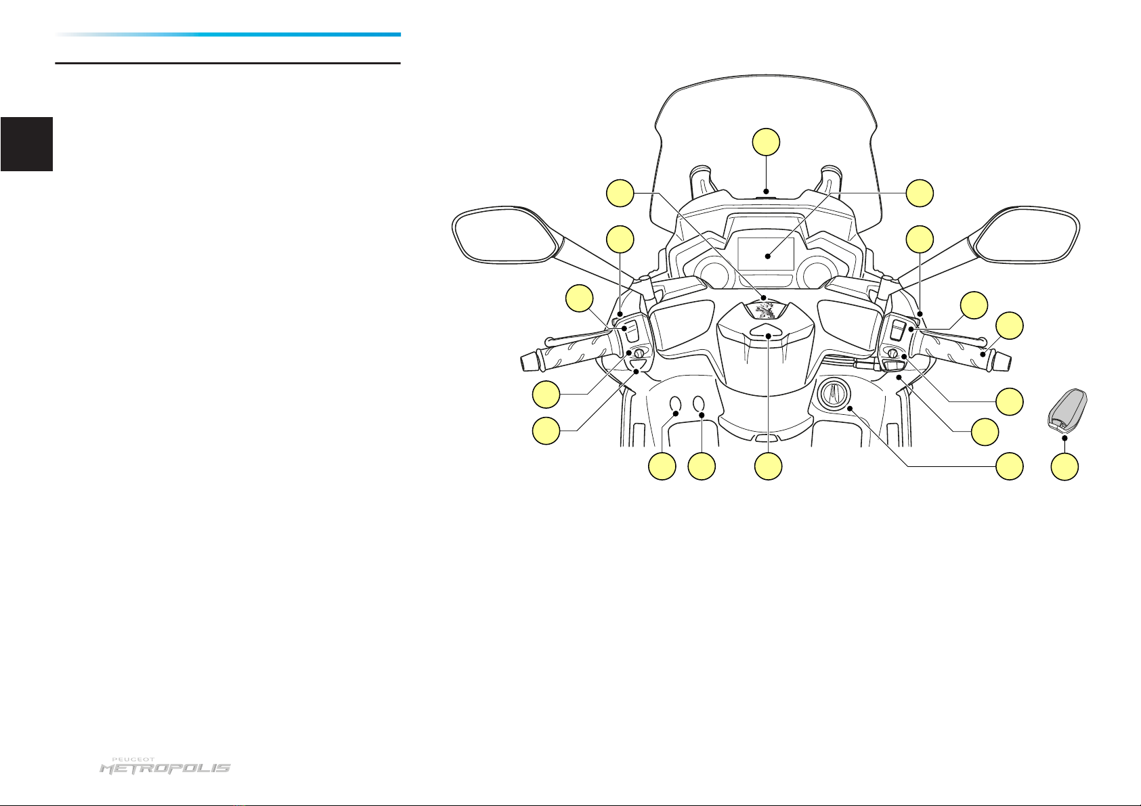Click the black chapter tab on left margin
This screenshot has width=1141, height=806.
tap(26, 143)
